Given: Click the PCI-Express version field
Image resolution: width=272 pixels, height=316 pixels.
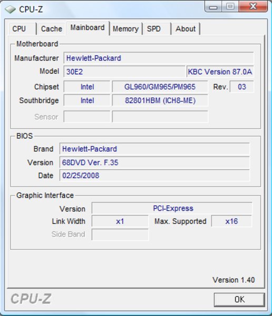Looking at the screenshot, I should [x=172, y=208].
